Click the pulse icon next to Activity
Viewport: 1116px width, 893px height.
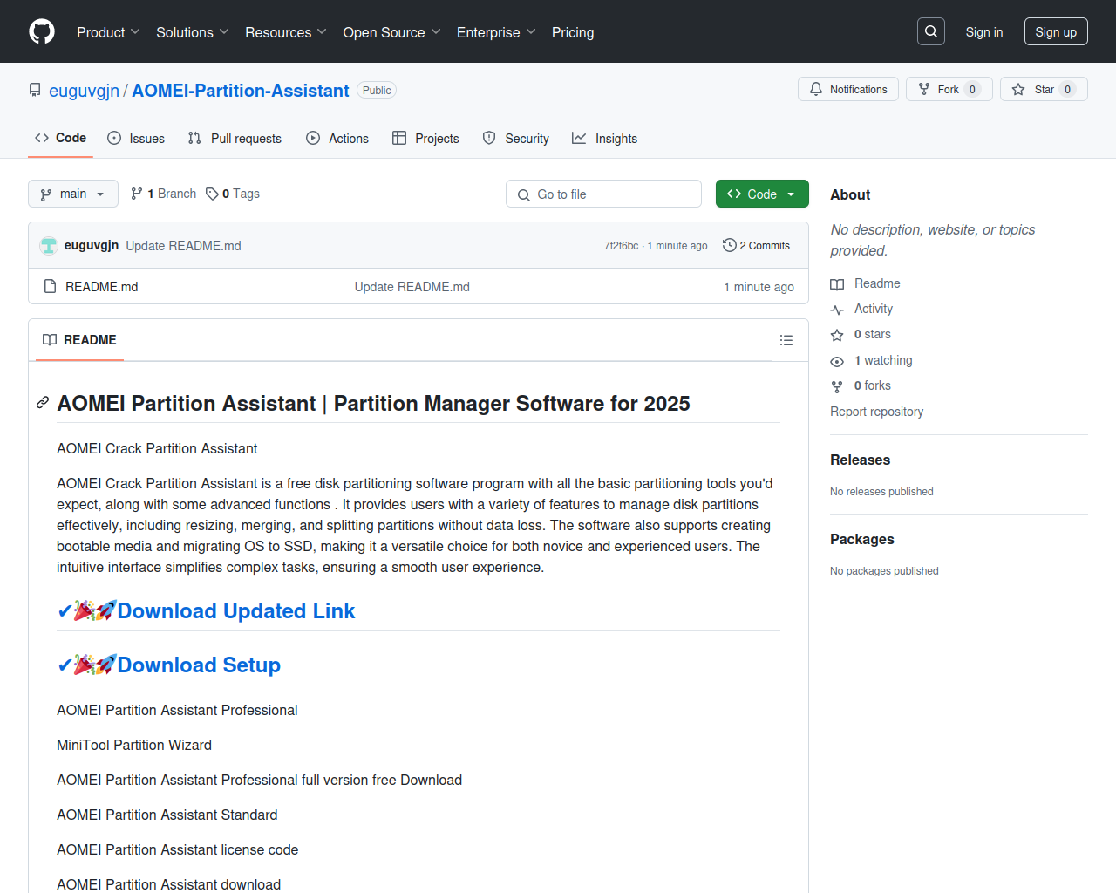(x=837, y=310)
